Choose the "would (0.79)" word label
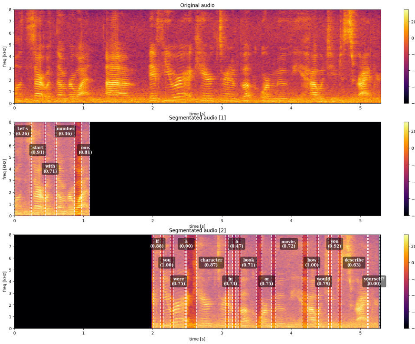Image resolution: width=415 pixels, height=344 pixels. click(x=324, y=281)
